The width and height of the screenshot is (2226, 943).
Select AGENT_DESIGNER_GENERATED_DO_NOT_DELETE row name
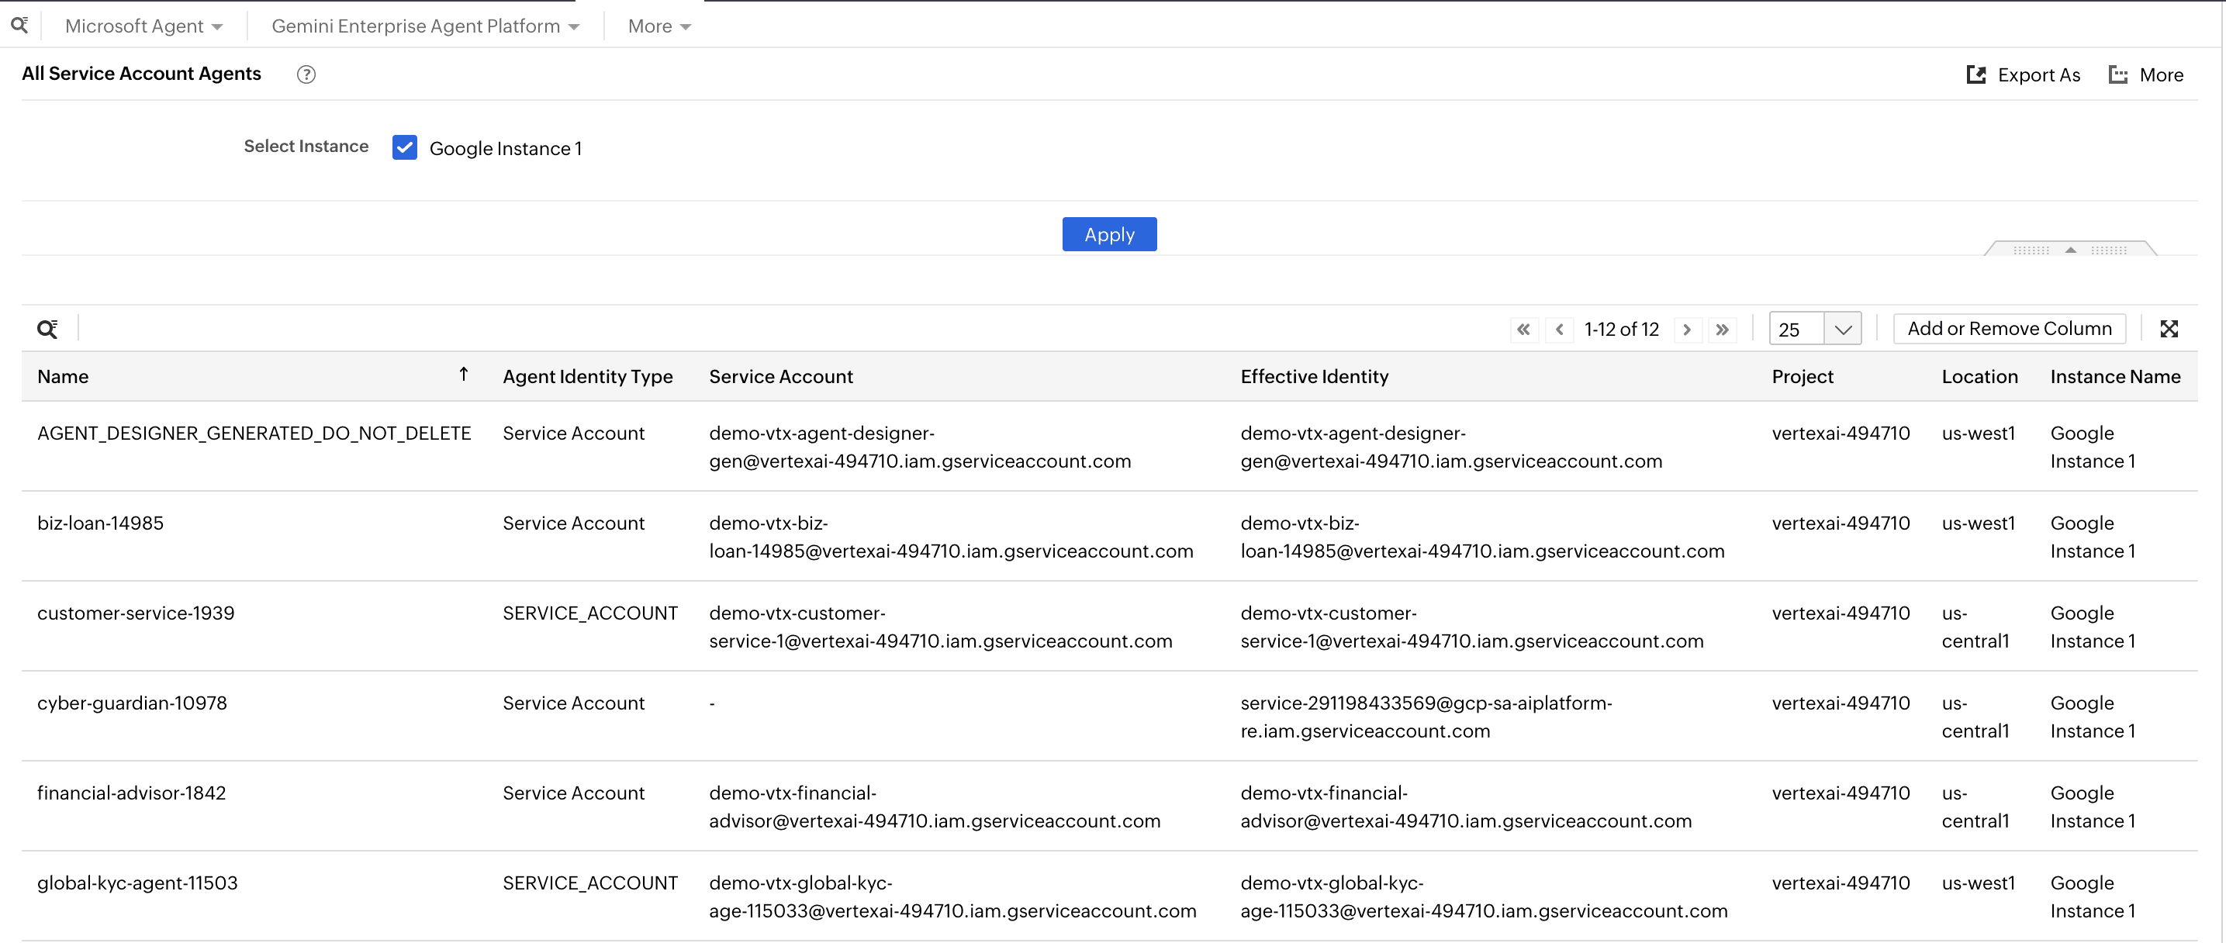(x=254, y=433)
